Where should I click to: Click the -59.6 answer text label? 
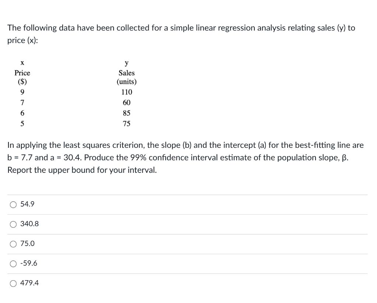pyautogui.click(x=29, y=264)
